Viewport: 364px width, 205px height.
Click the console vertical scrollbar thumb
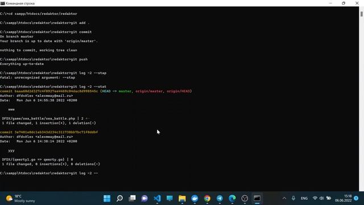362,14
